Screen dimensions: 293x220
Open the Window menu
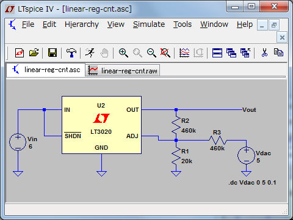[214, 24]
